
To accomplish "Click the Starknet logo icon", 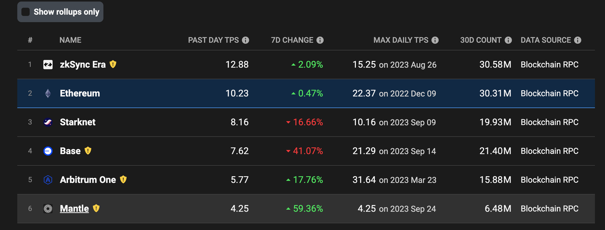I will pyautogui.click(x=48, y=122).
